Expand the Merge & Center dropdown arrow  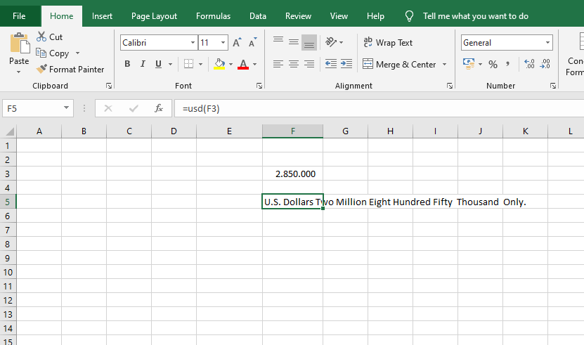pos(444,65)
